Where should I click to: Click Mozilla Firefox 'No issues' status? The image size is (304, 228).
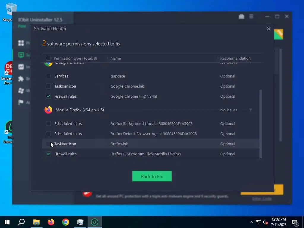pyautogui.click(x=229, y=110)
